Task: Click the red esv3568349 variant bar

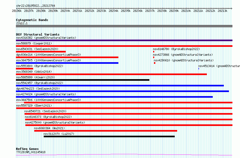Action: [x=111, y=74]
